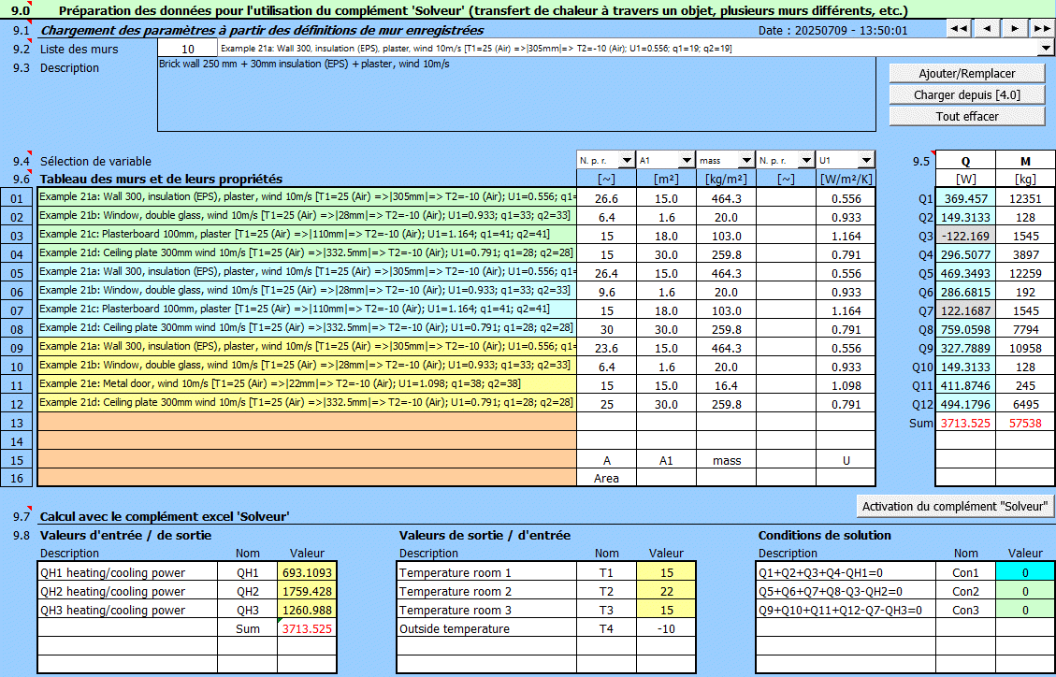Jump to first sheet with double-left arrow
The width and height of the screenshot is (1056, 677).
pyautogui.click(x=959, y=29)
